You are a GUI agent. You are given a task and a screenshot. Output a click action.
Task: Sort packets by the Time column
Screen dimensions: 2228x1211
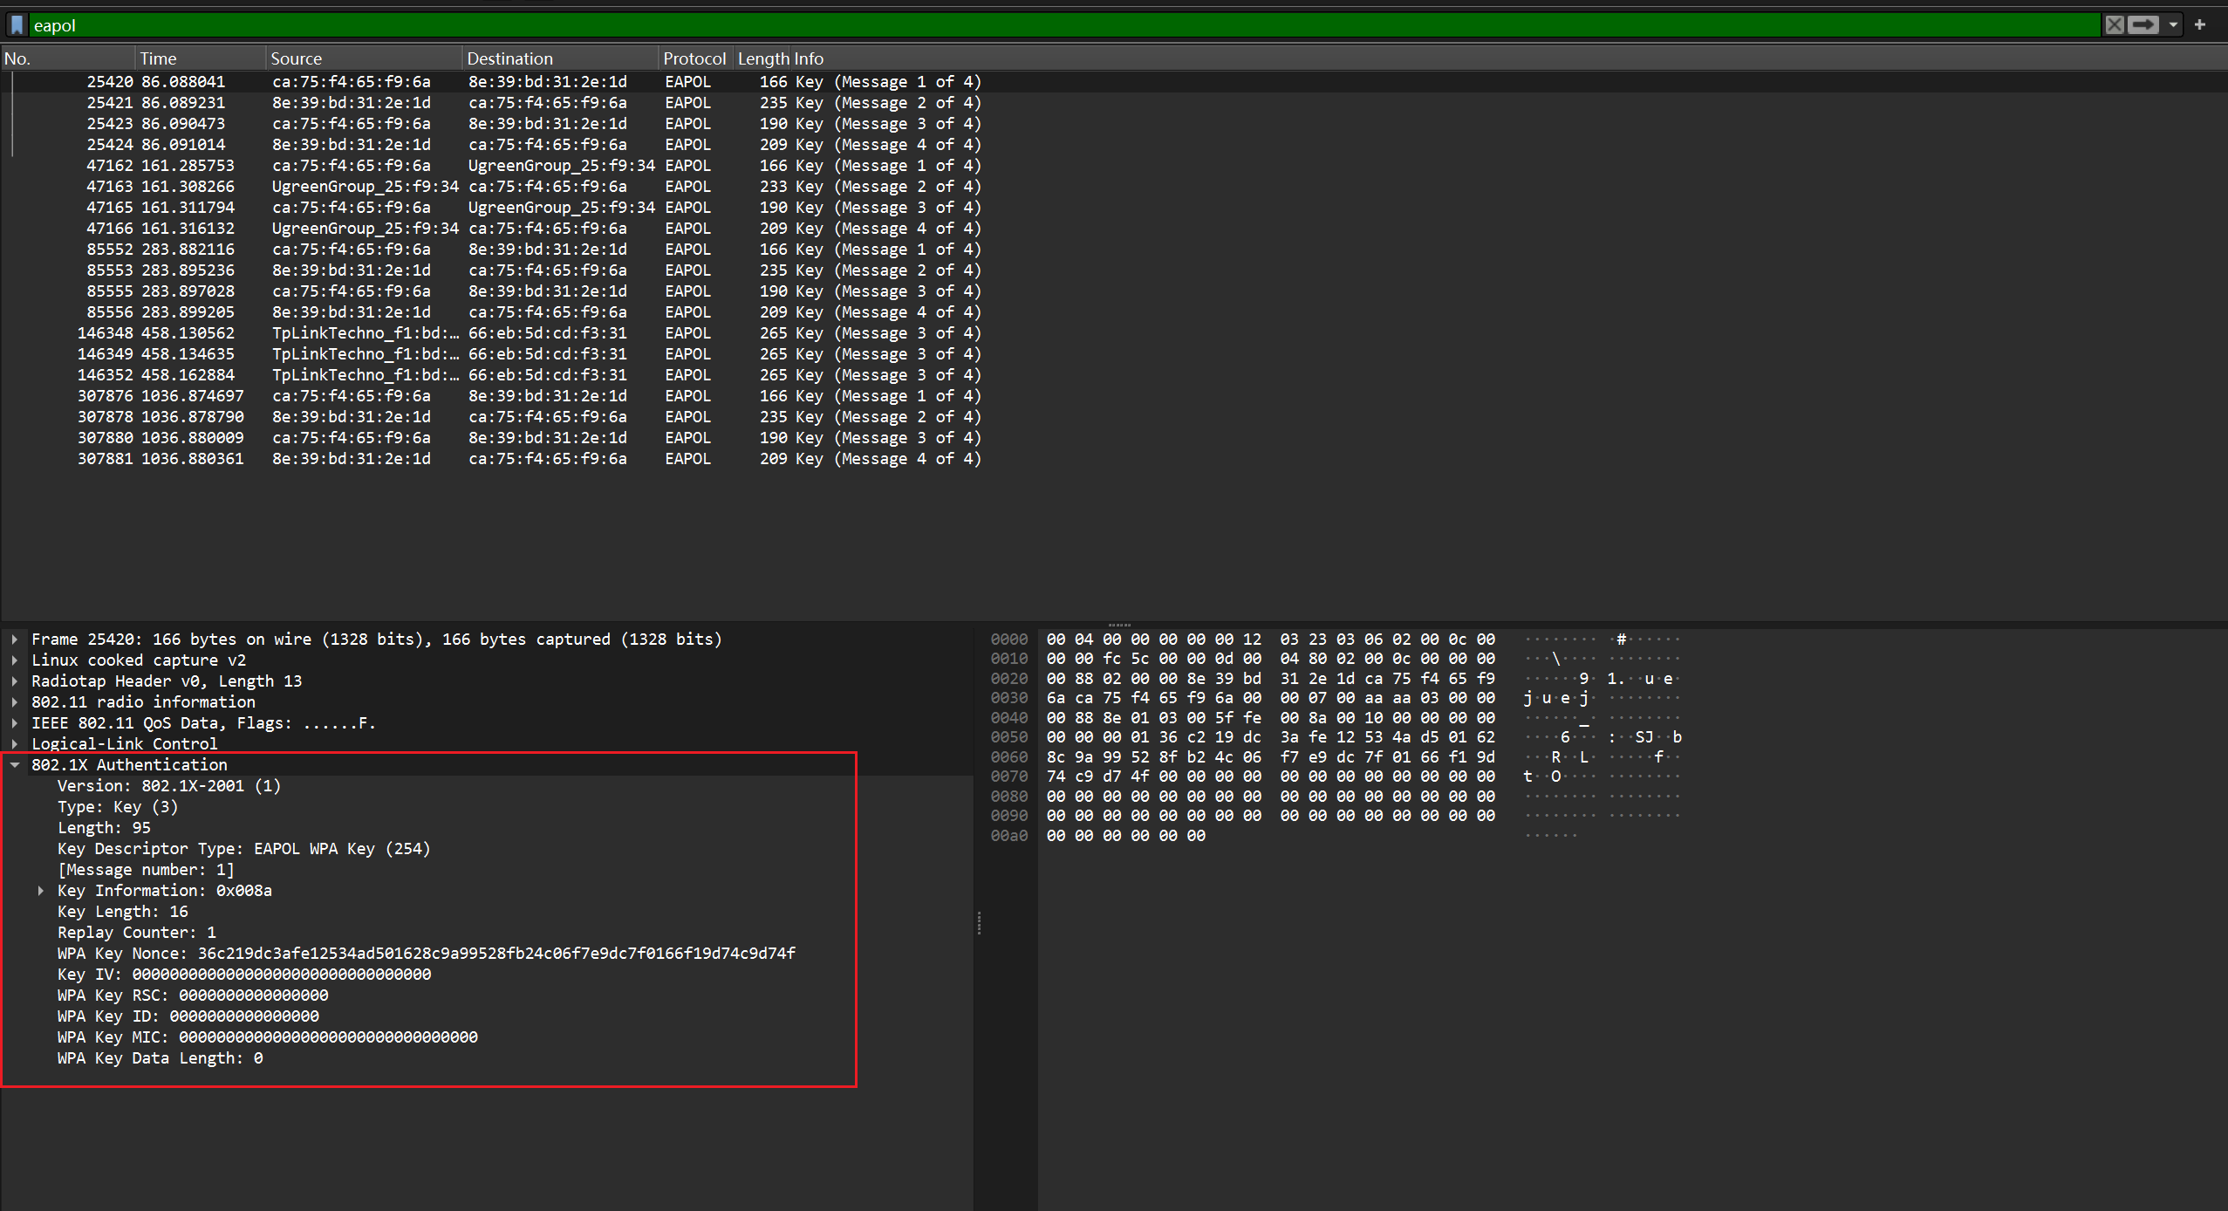(x=158, y=58)
